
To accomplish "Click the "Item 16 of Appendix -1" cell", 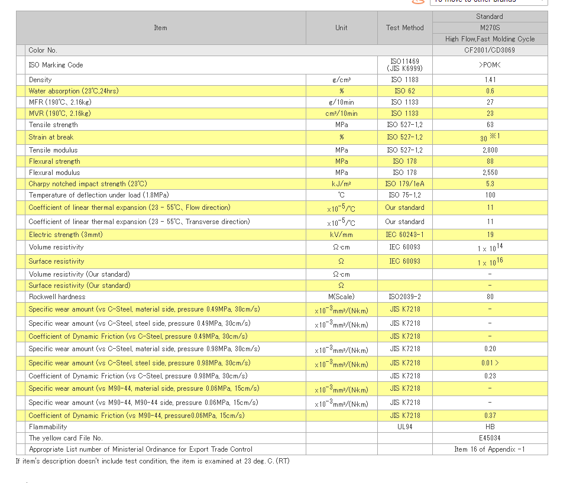I will (490, 449).
